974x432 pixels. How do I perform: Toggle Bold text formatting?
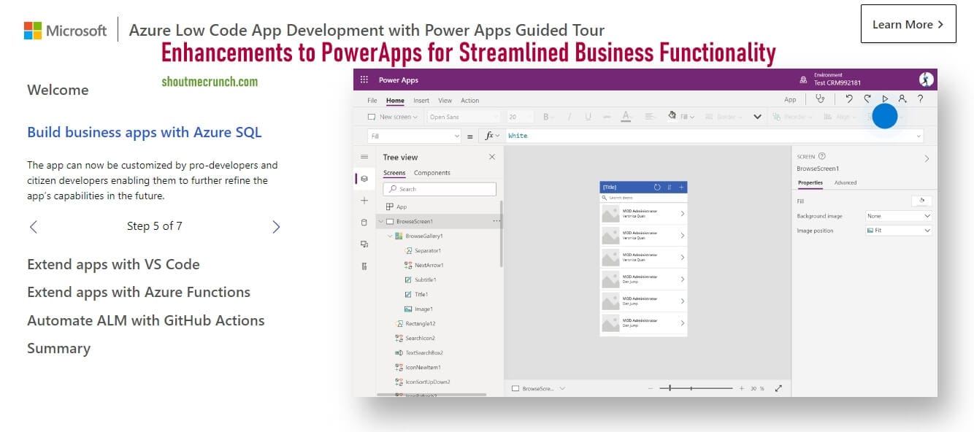click(546, 117)
